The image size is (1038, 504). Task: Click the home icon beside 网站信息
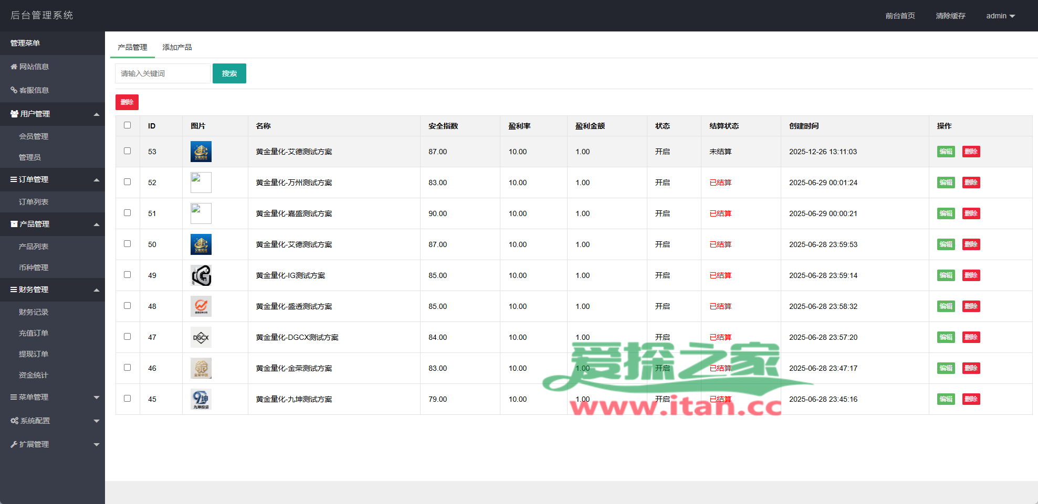pyautogui.click(x=14, y=67)
